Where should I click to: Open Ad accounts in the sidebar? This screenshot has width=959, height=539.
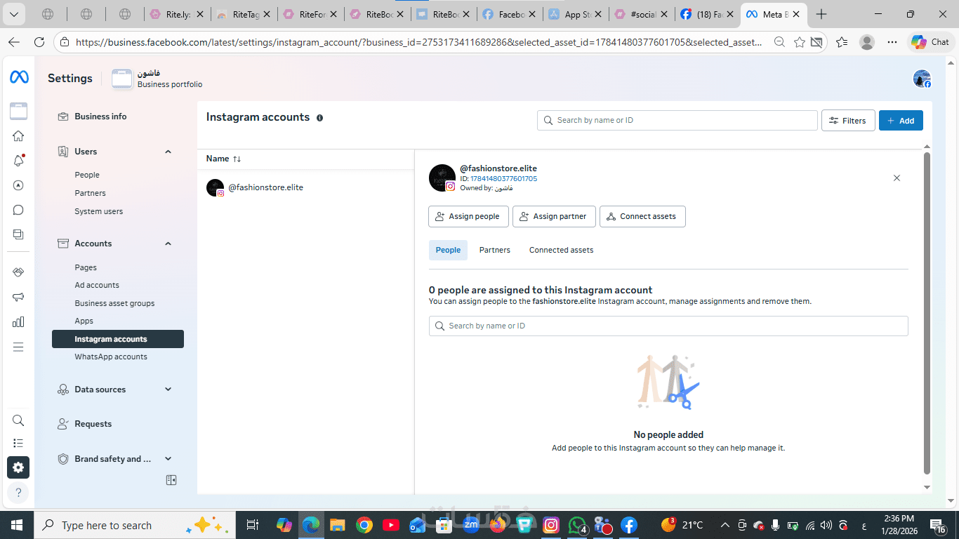pyautogui.click(x=97, y=285)
